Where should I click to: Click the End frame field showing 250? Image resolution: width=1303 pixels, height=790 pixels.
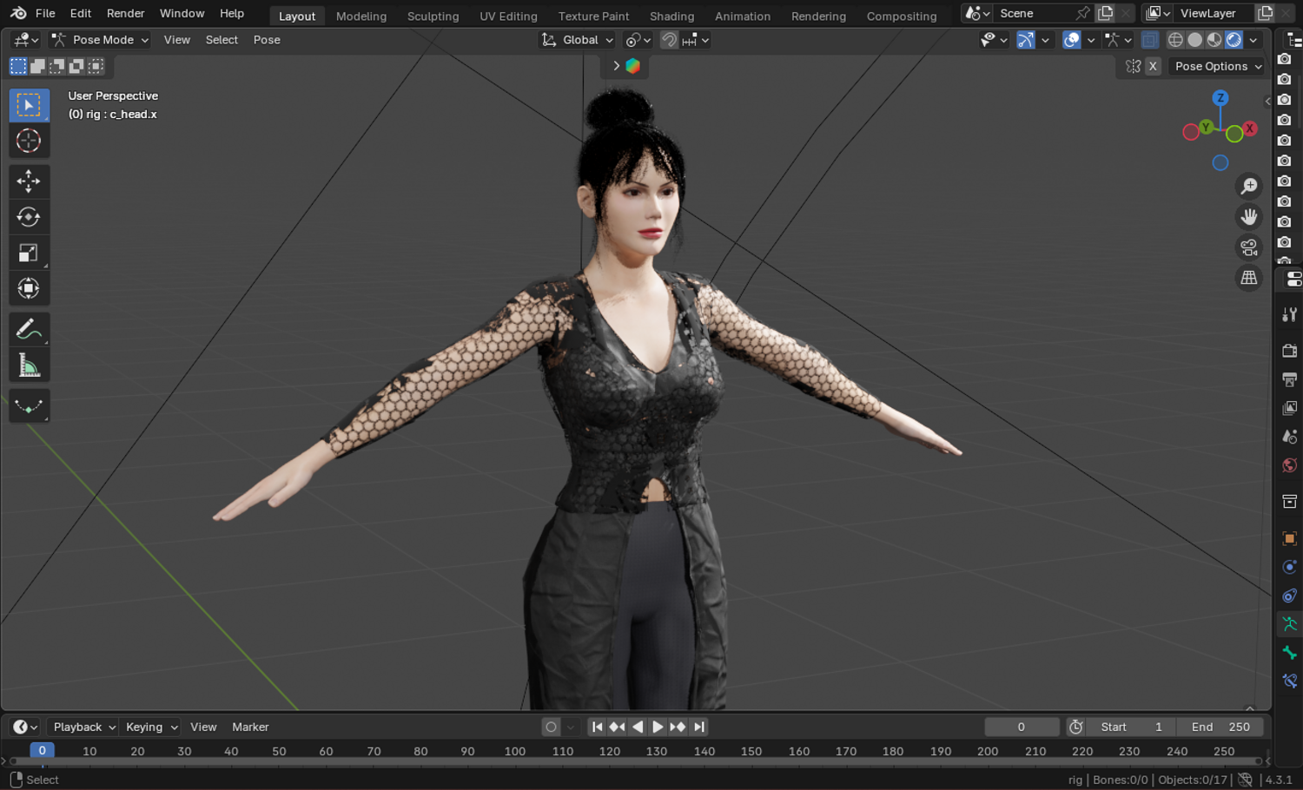tap(1220, 727)
